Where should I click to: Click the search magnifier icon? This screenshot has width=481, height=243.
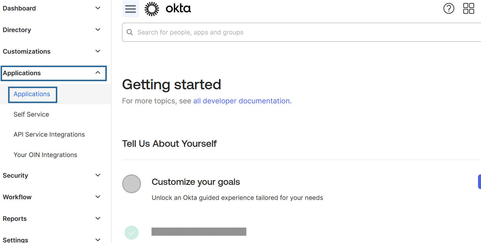(x=130, y=32)
